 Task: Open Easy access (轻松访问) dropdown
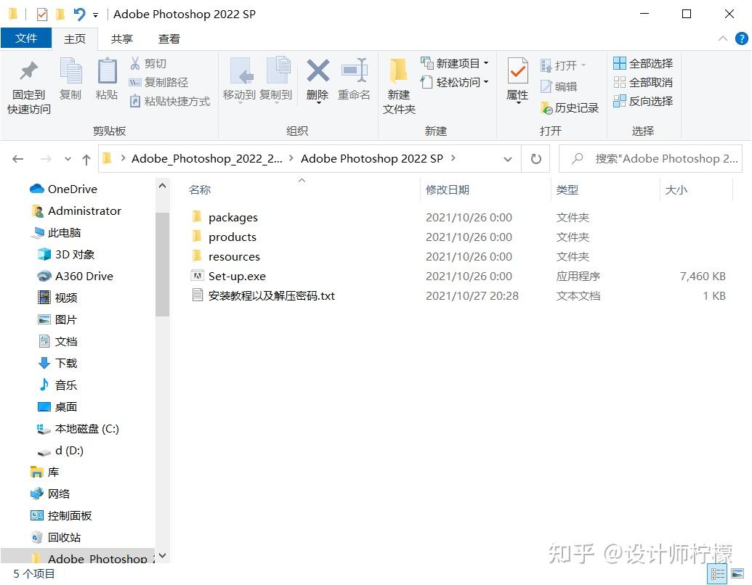454,83
